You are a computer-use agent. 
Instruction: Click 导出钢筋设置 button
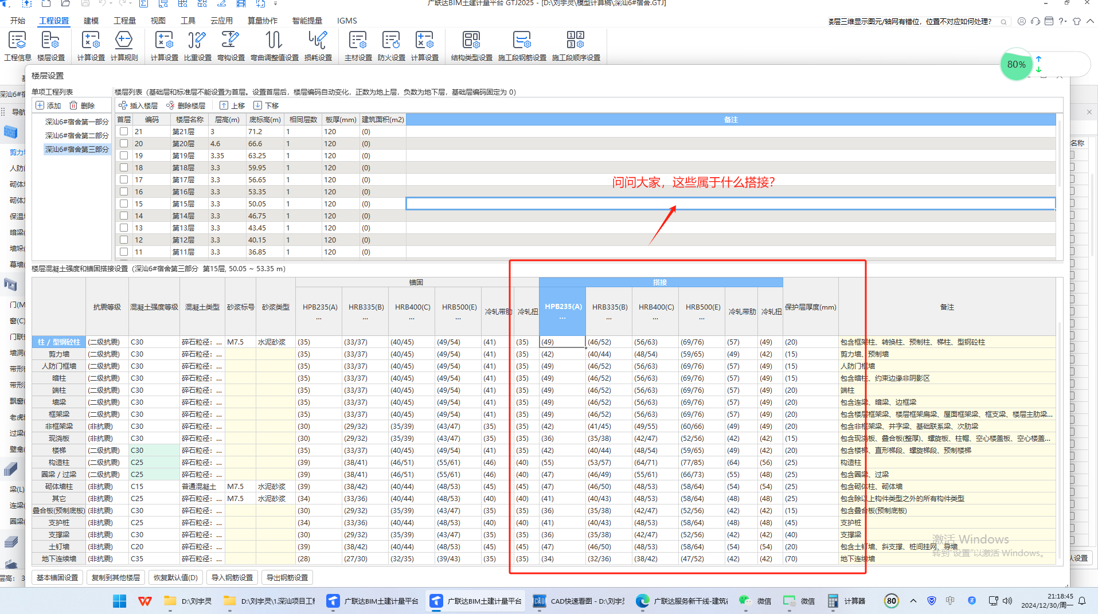point(287,578)
